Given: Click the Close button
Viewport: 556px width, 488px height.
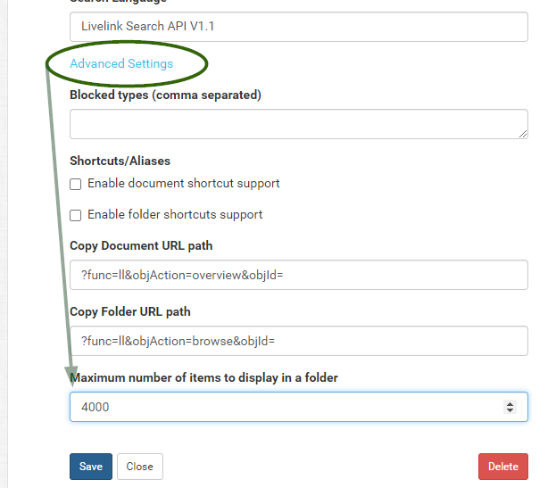Looking at the screenshot, I should (139, 467).
